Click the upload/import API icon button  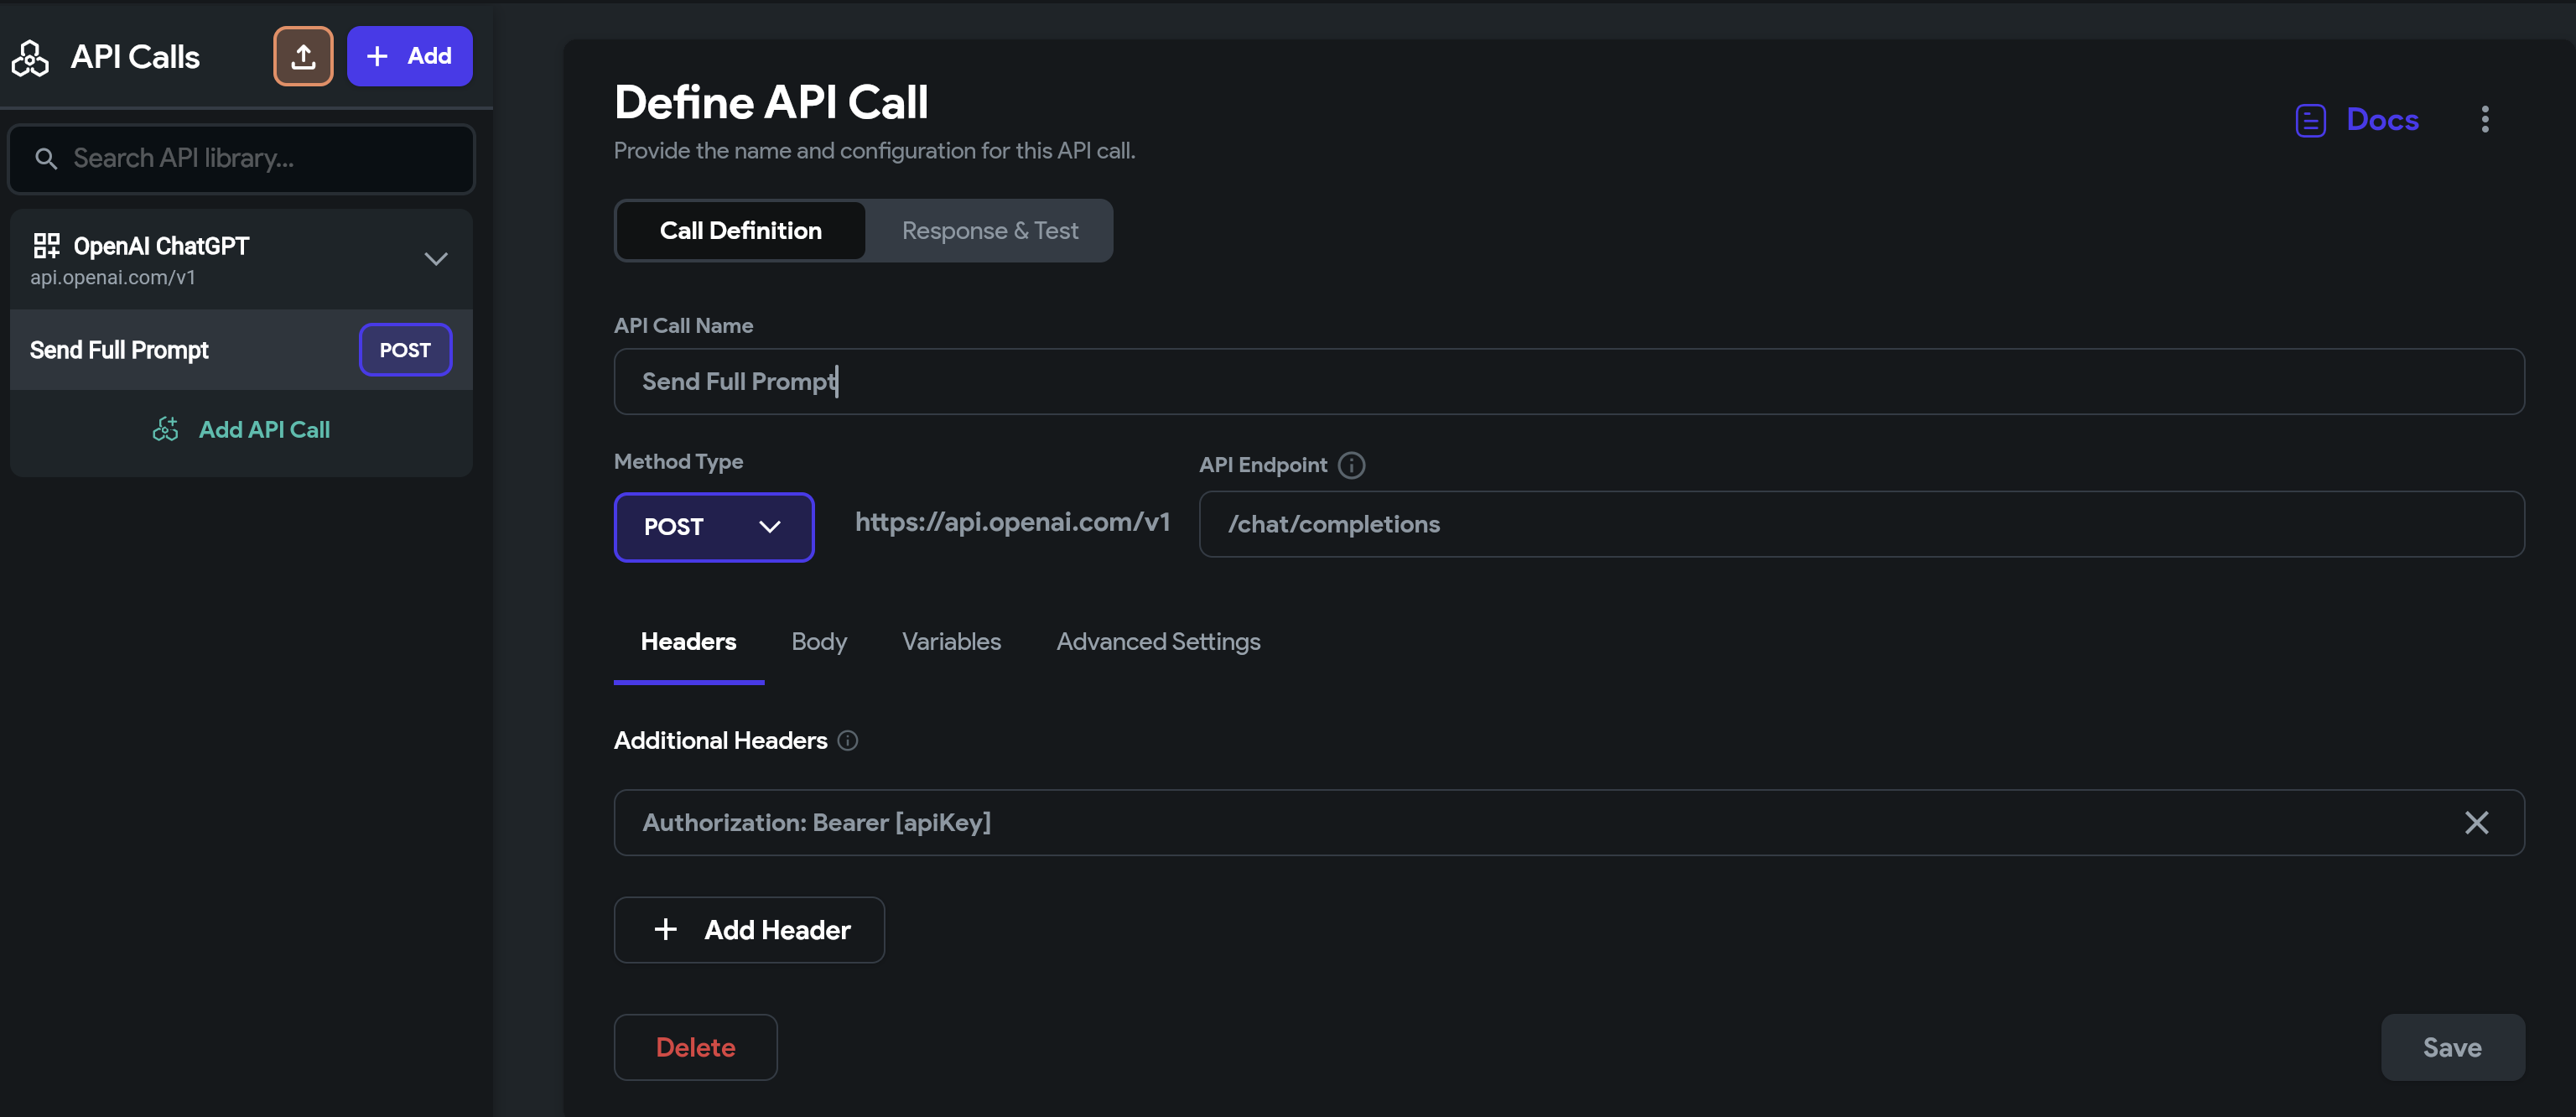303,56
